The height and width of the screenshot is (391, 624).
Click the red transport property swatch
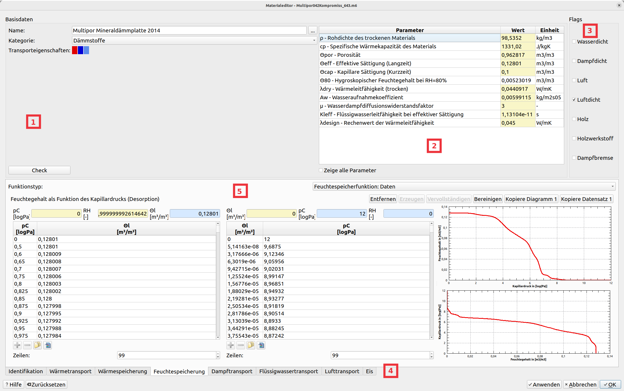[x=75, y=50]
